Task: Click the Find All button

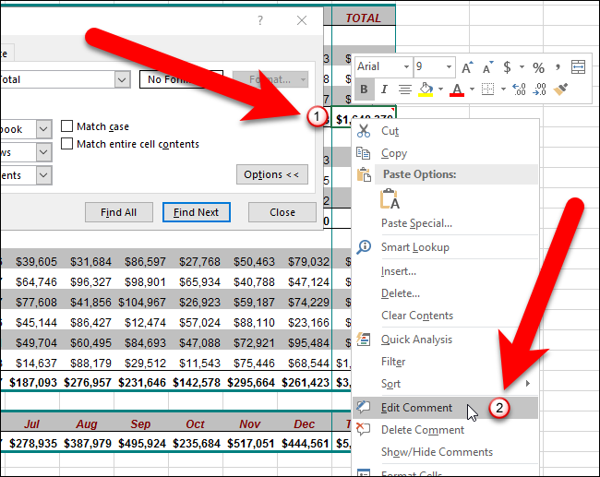Action: pos(119,212)
